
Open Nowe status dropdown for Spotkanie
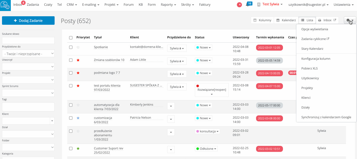coord(204,47)
